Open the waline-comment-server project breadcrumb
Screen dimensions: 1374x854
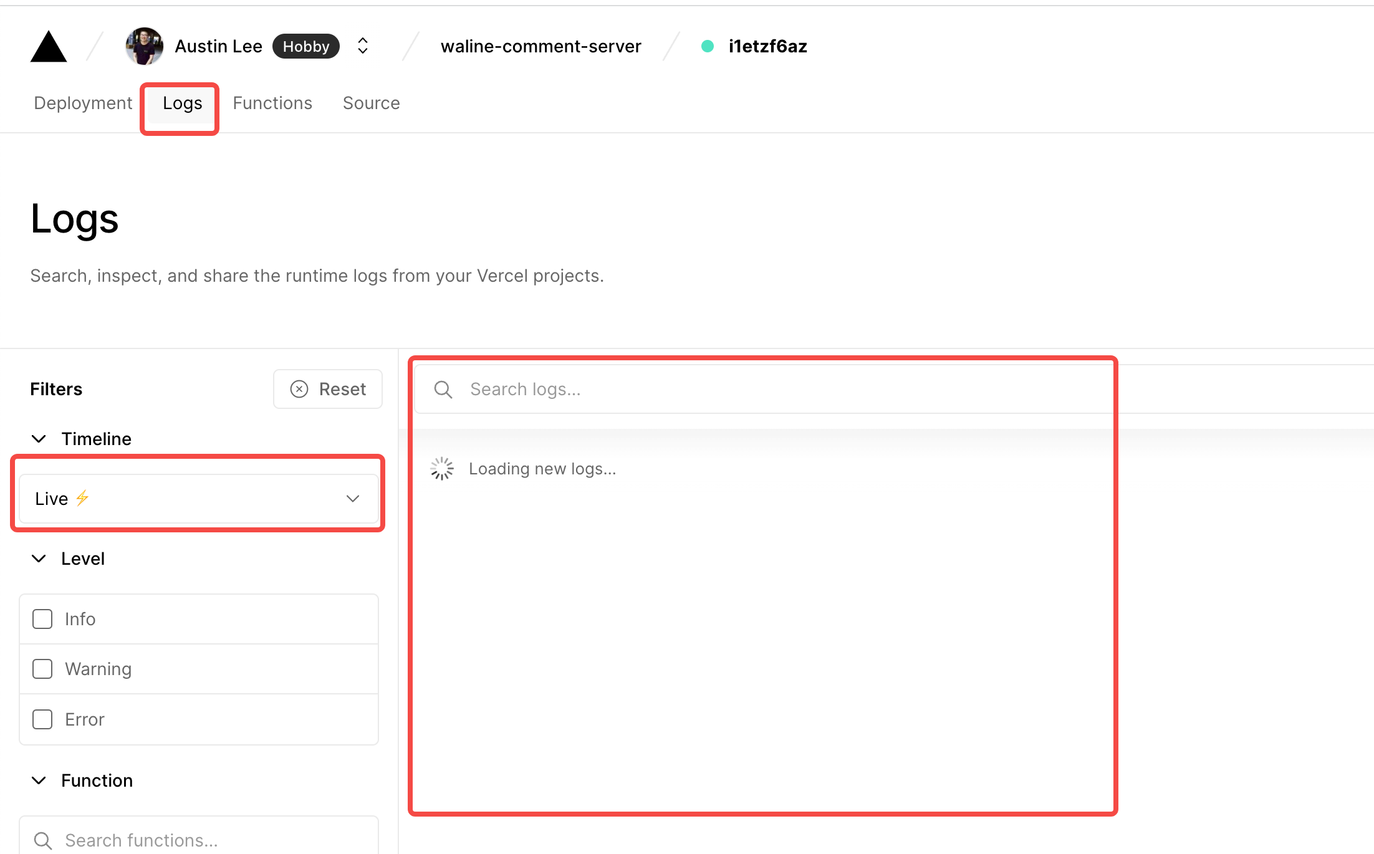pyautogui.click(x=540, y=46)
